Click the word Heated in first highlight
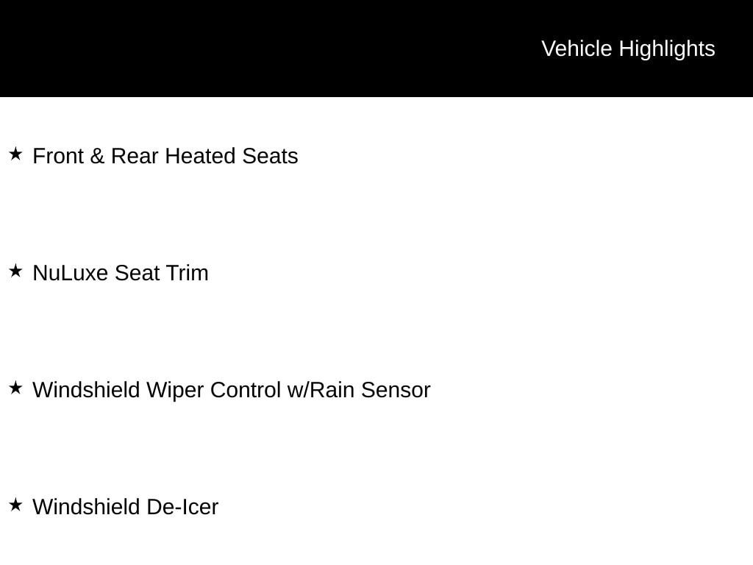 200,156
